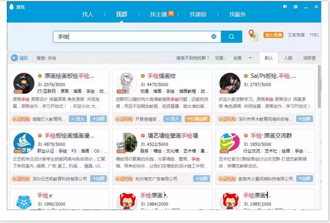Open the map location pin icon
The height and width of the screenshot is (223, 330).
[x=253, y=36]
